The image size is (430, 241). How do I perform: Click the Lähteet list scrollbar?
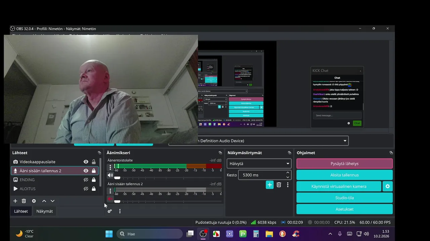[100, 172]
